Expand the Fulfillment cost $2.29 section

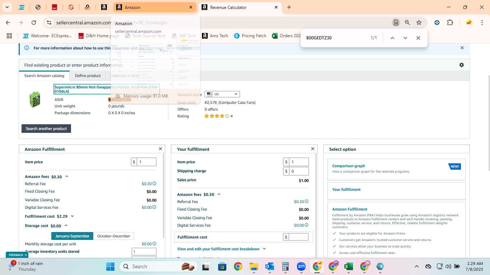pyautogui.click(x=72, y=216)
